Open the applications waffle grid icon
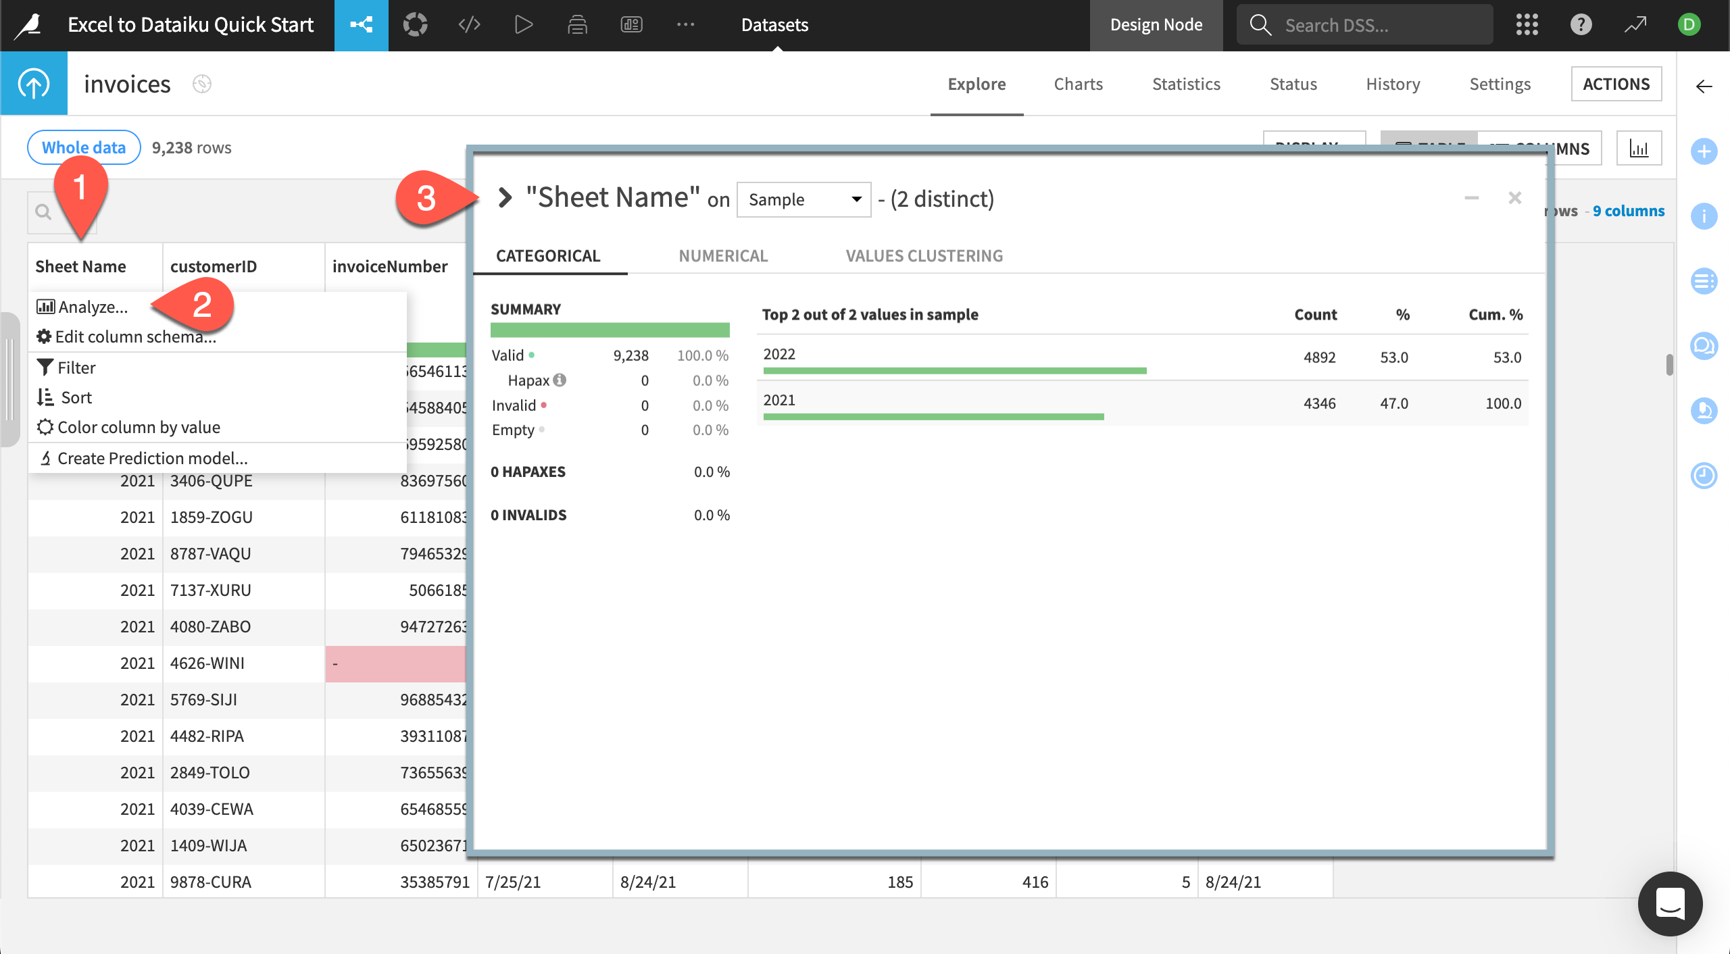 click(x=1527, y=25)
